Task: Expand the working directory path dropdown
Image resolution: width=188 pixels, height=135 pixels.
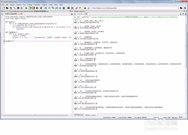Action: pos(179,8)
